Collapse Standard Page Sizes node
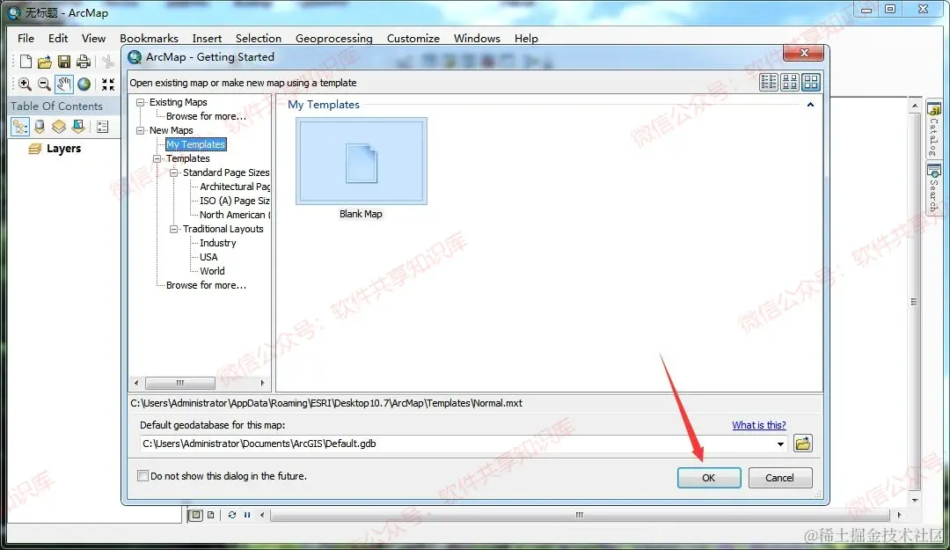 click(x=174, y=172)
